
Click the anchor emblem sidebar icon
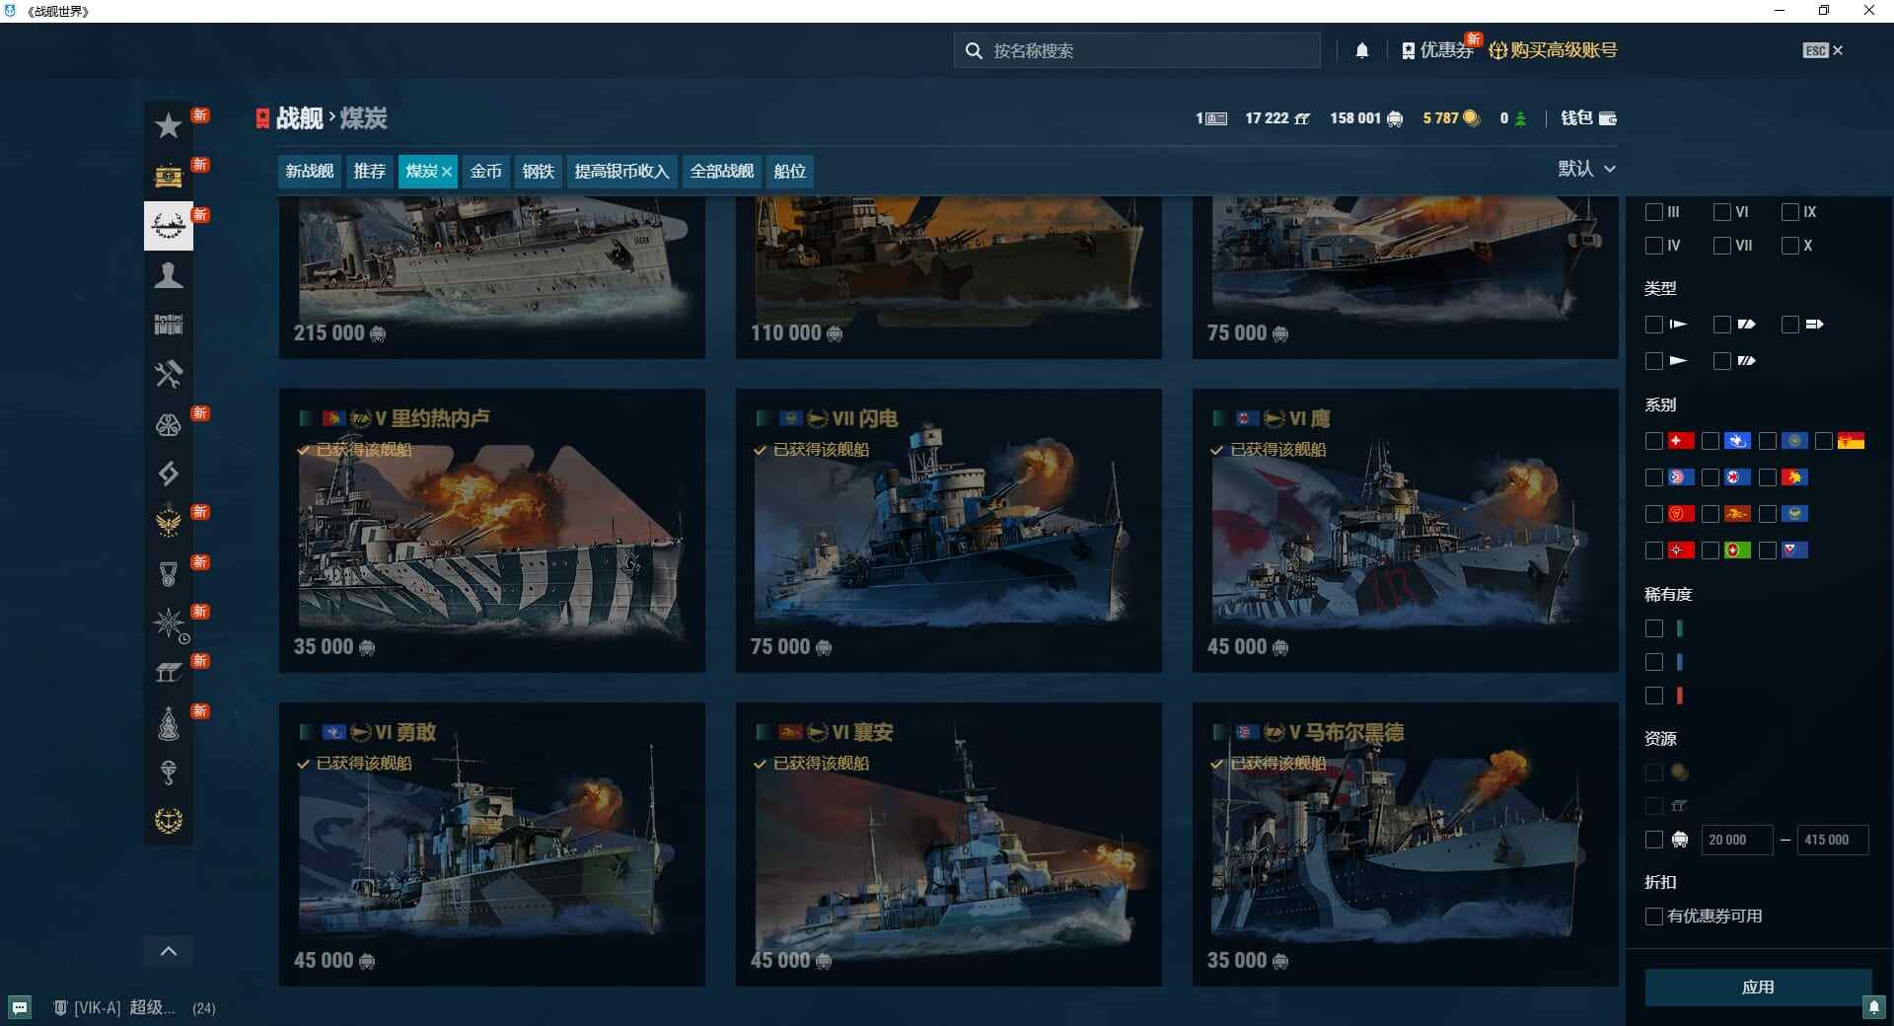(169, 821)
